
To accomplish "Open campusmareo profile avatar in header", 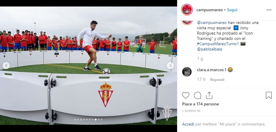I will coord(187,10).
